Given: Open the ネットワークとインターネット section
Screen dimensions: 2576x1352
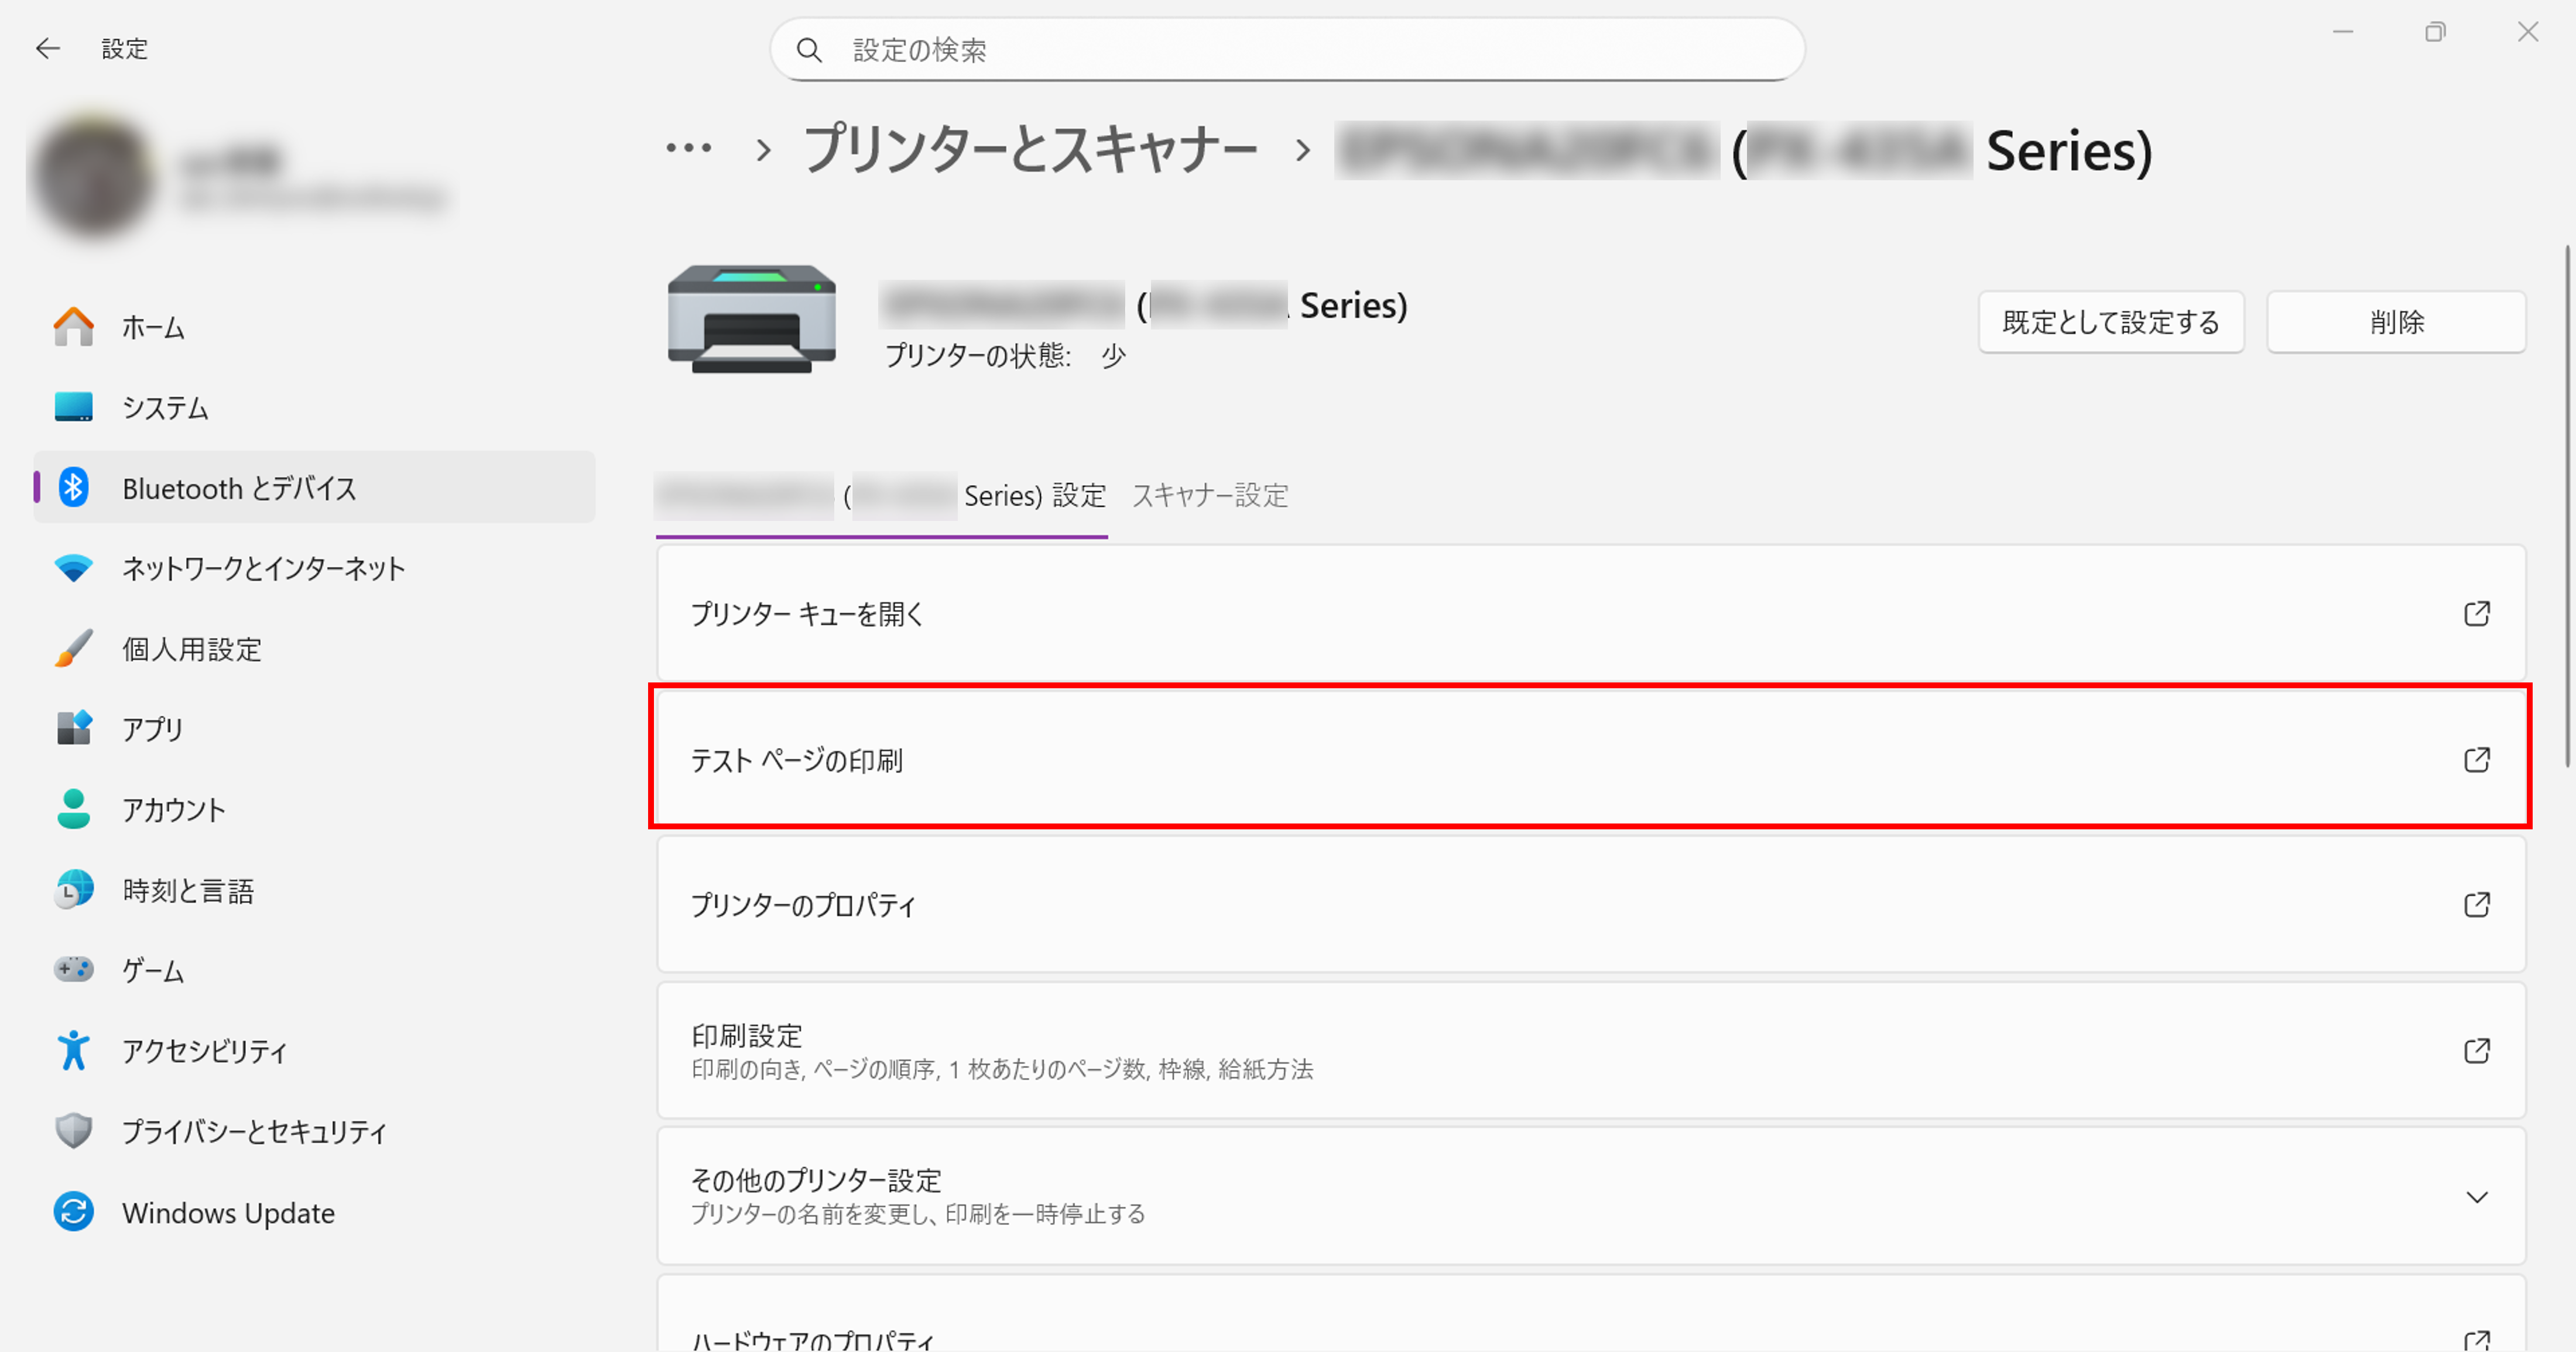Looking at the screenshot, I should point(262,568).
